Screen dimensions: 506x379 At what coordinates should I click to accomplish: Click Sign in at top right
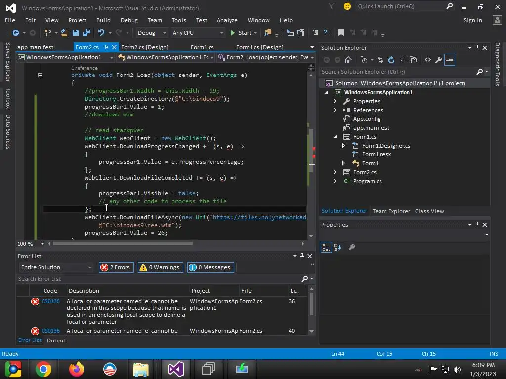click(473, 20)
